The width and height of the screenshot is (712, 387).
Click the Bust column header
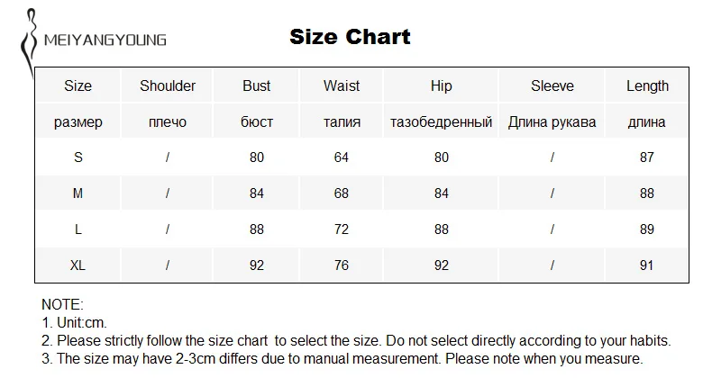[257, 85]
